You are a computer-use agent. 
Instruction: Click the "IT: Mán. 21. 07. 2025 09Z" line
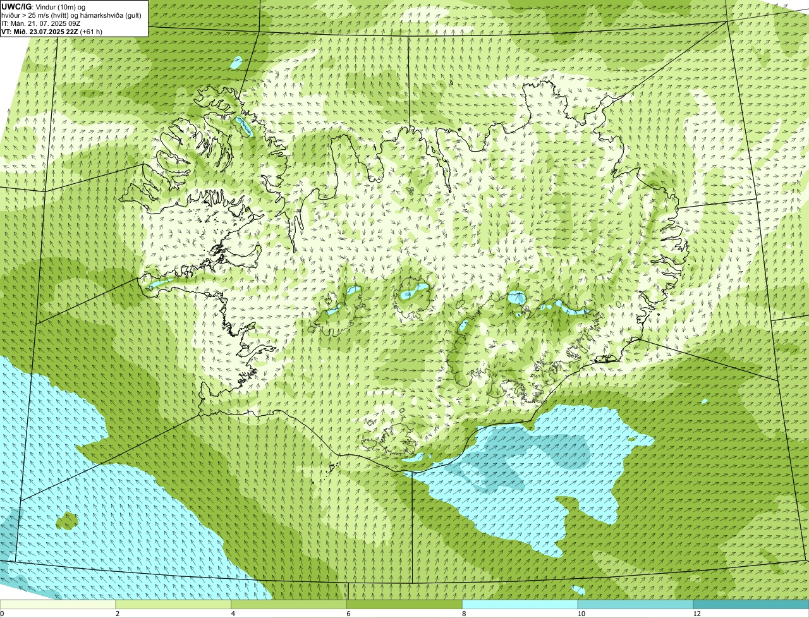click(x=41, y=23)
